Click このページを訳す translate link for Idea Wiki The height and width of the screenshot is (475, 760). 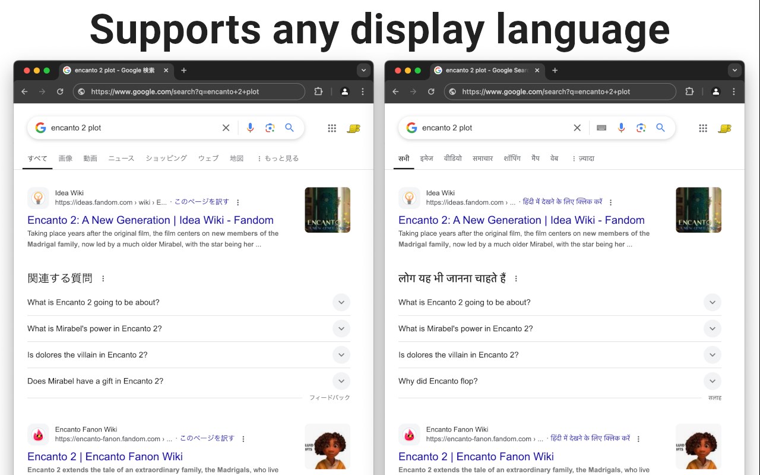pos(201,202)
